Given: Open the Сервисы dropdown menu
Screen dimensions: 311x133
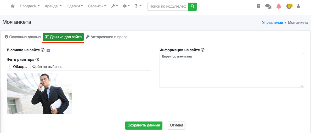Looking at the screenshot, I should click(97, 6).
